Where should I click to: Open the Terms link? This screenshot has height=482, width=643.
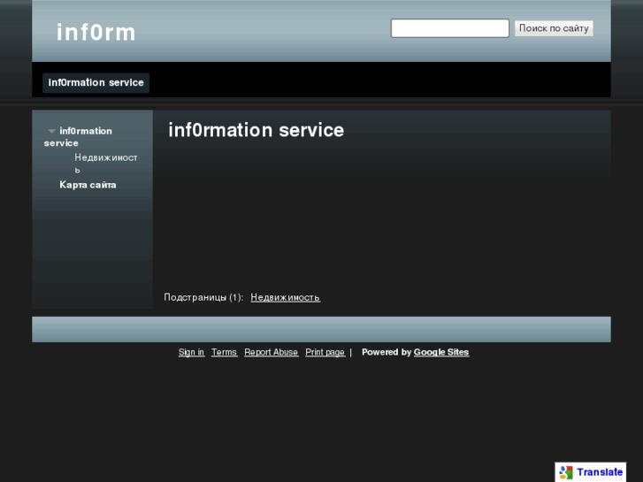[225, 352]
